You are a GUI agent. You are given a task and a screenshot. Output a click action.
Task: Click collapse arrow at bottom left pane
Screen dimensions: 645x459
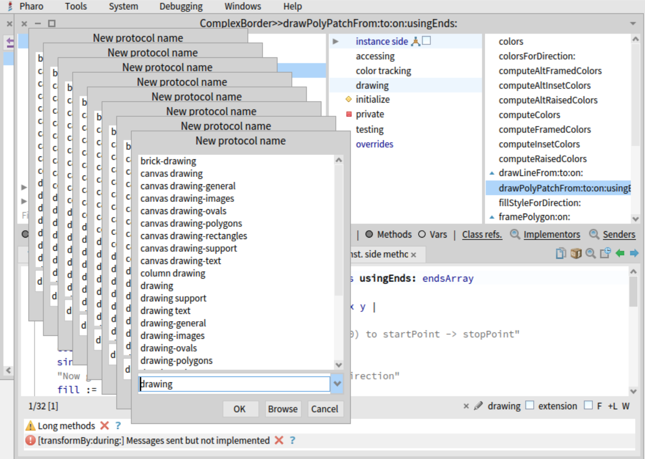point(8,371)
